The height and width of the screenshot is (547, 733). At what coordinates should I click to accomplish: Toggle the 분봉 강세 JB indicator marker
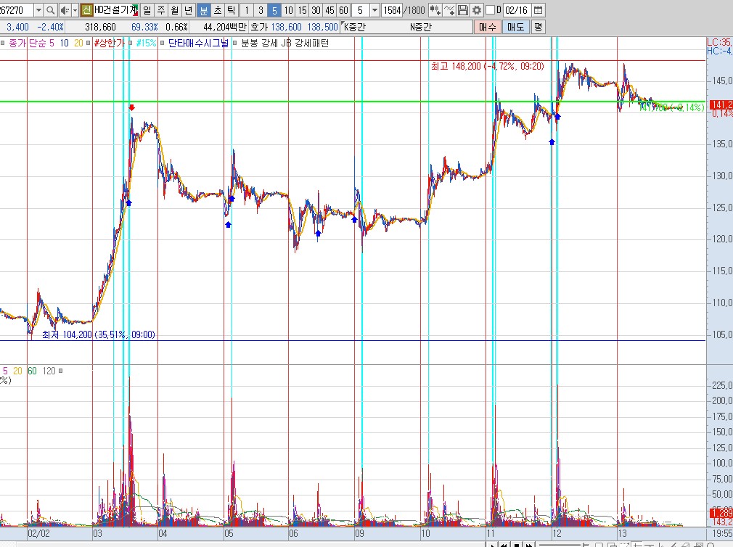[x=234, y=43]
